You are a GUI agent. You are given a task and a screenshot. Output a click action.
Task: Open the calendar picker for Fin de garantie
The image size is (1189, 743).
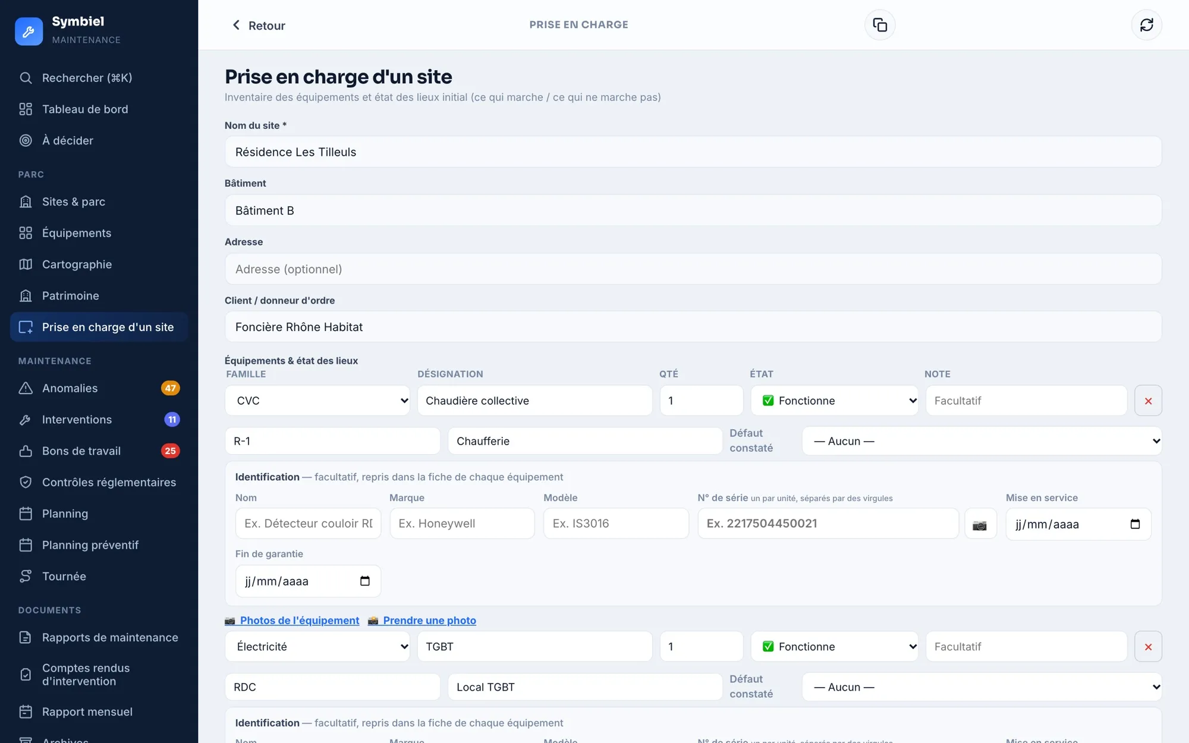coord(364,581)
